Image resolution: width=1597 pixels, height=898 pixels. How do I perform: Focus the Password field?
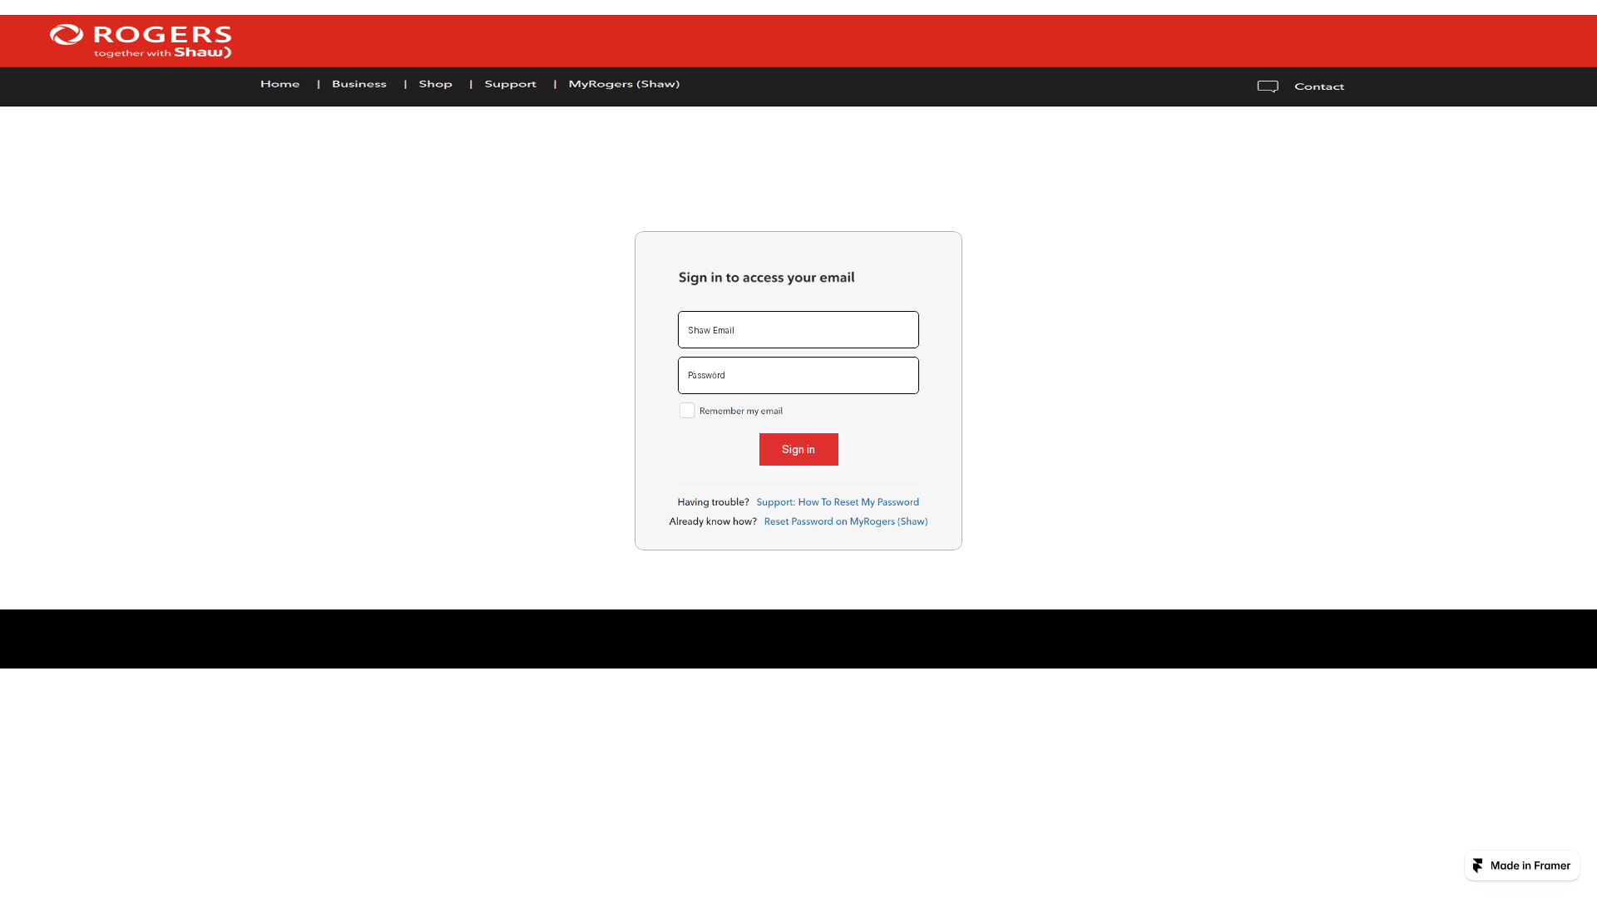[x=798, y=376]
